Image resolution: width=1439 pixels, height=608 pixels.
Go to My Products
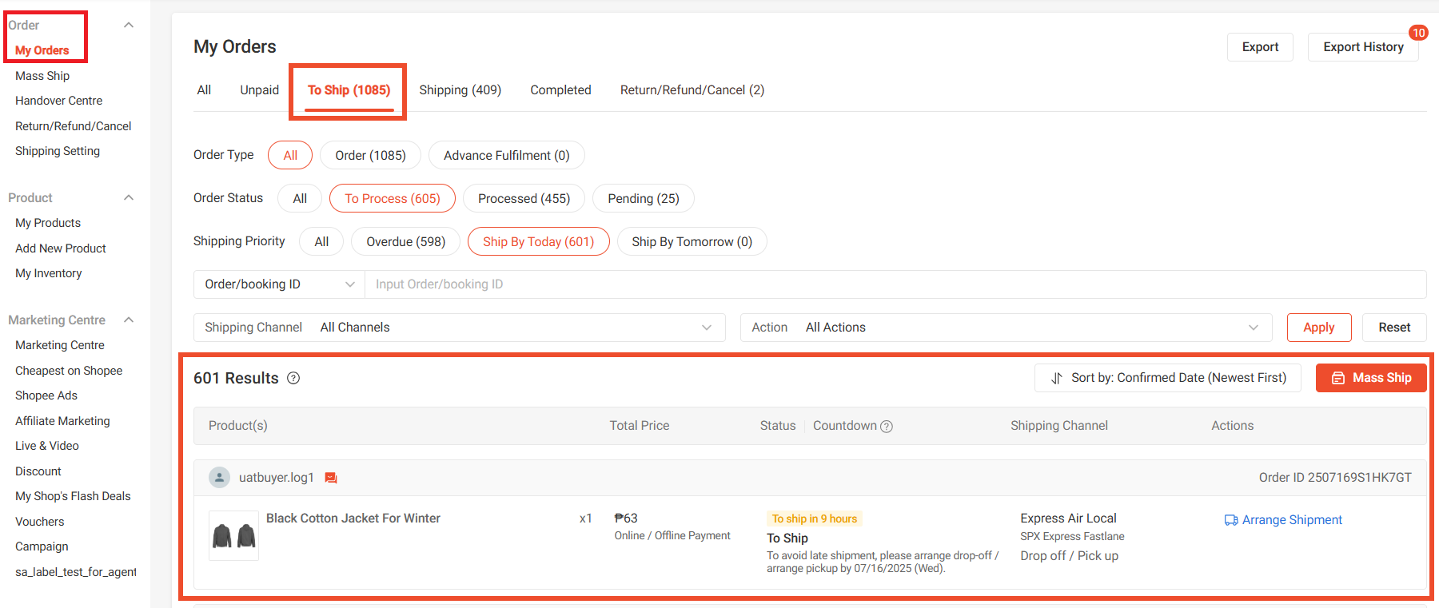click(48, 223)
